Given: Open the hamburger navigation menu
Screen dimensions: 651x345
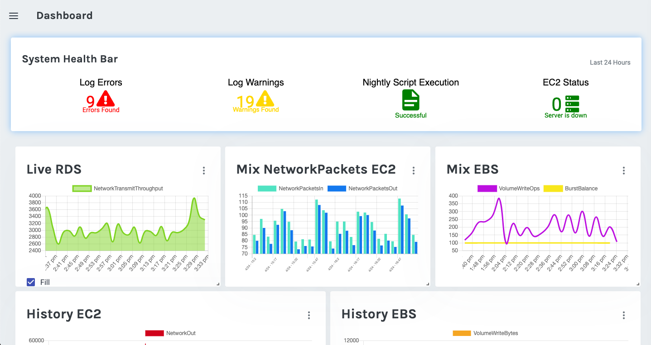Looking at the screenshot, I should click(x=14, y=16).
